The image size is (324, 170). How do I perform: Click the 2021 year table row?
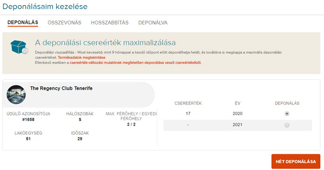point(237,125)
